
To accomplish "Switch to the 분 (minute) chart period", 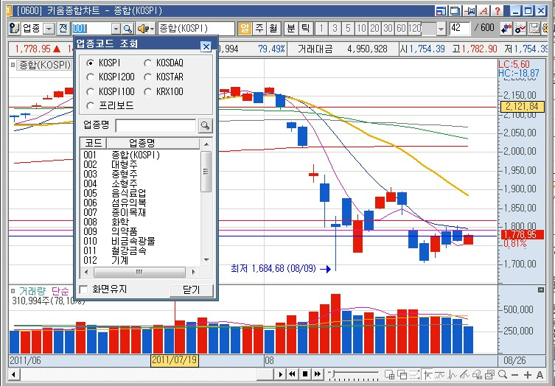I will 291,29.
